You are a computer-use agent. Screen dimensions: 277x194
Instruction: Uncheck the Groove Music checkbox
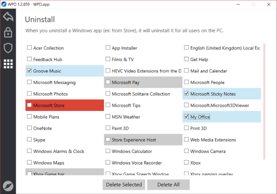(x=30, y=71)
